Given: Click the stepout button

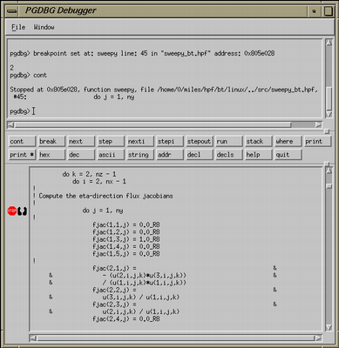Looking at the screenshot, I should point(200,142).
